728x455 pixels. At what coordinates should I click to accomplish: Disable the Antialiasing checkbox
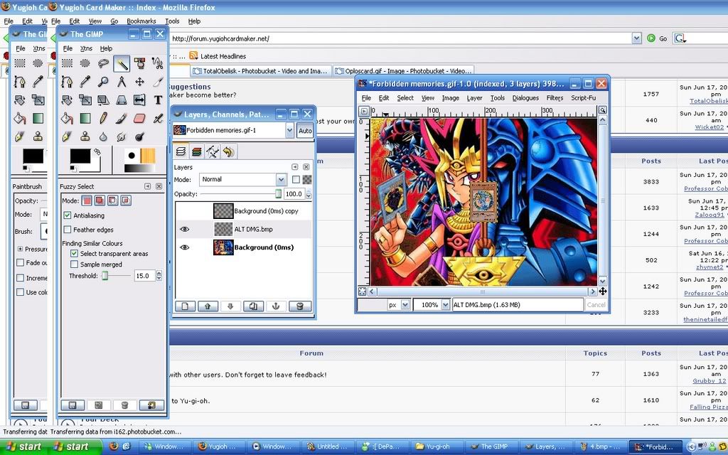(68, 215)
